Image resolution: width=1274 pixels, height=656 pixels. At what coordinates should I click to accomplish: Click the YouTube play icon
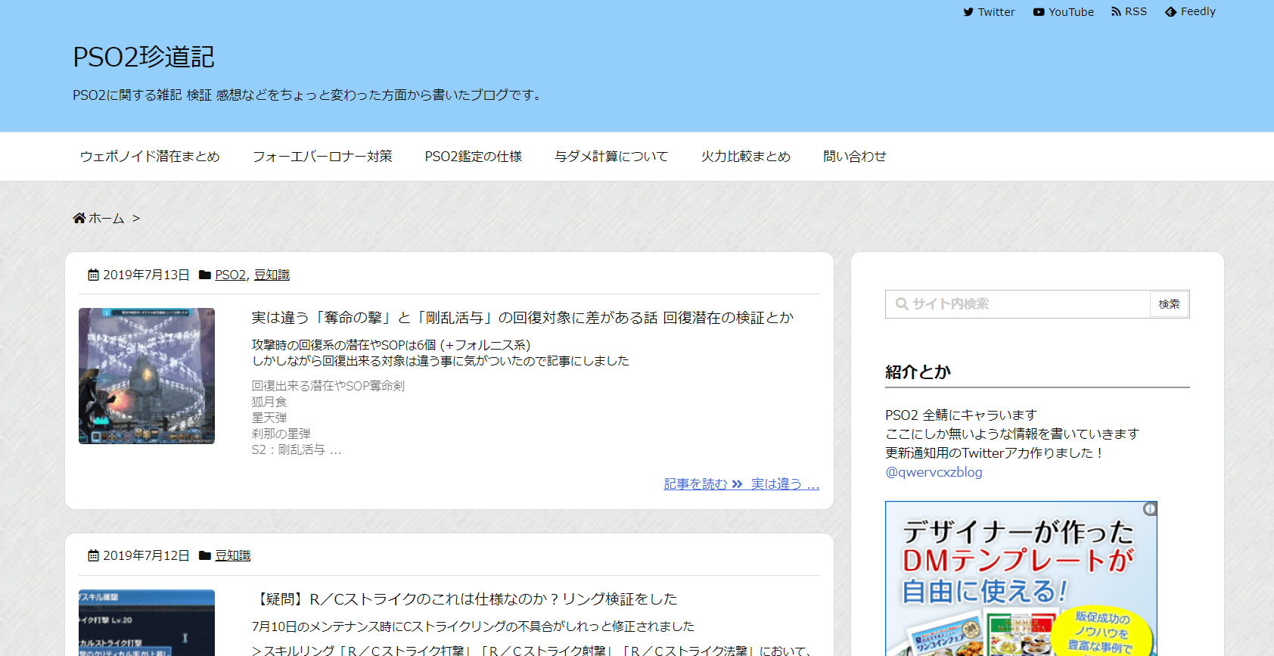tap(1039, 12)
